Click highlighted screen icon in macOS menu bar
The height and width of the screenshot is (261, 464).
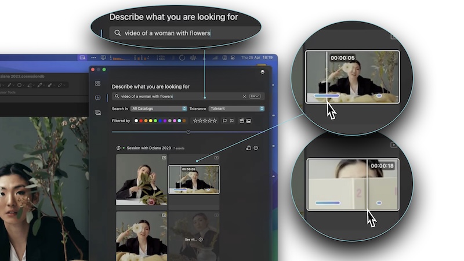[82, 57]
